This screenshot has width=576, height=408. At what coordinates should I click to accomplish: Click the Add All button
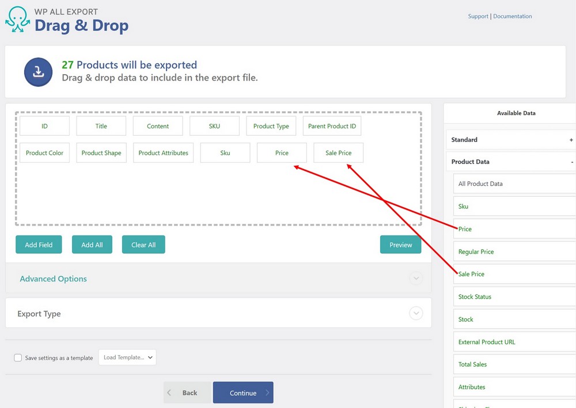92,244
